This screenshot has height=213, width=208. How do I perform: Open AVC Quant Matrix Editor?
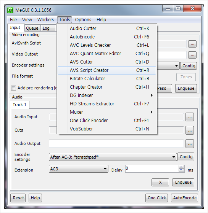(107, 54)
